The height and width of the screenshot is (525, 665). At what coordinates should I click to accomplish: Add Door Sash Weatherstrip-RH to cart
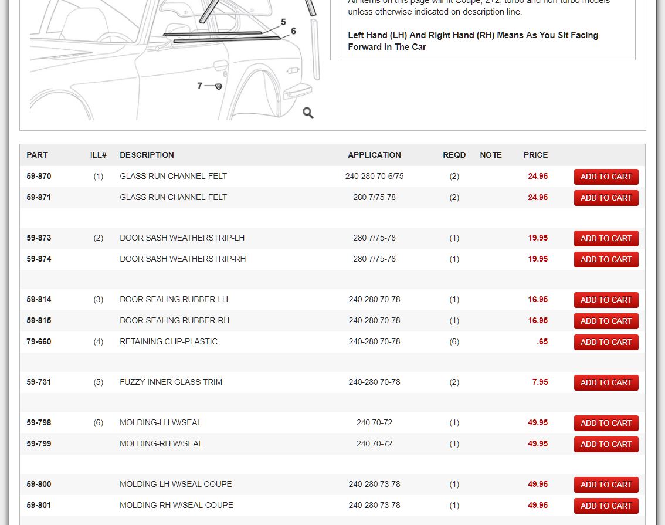click(606, 259)
